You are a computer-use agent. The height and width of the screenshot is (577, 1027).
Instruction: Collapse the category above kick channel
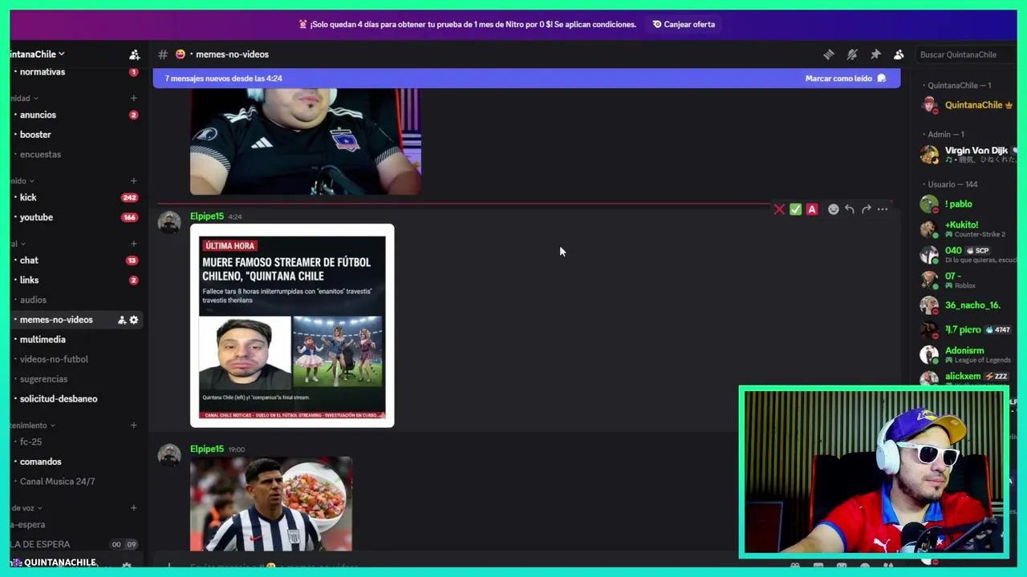coord(22,181)
